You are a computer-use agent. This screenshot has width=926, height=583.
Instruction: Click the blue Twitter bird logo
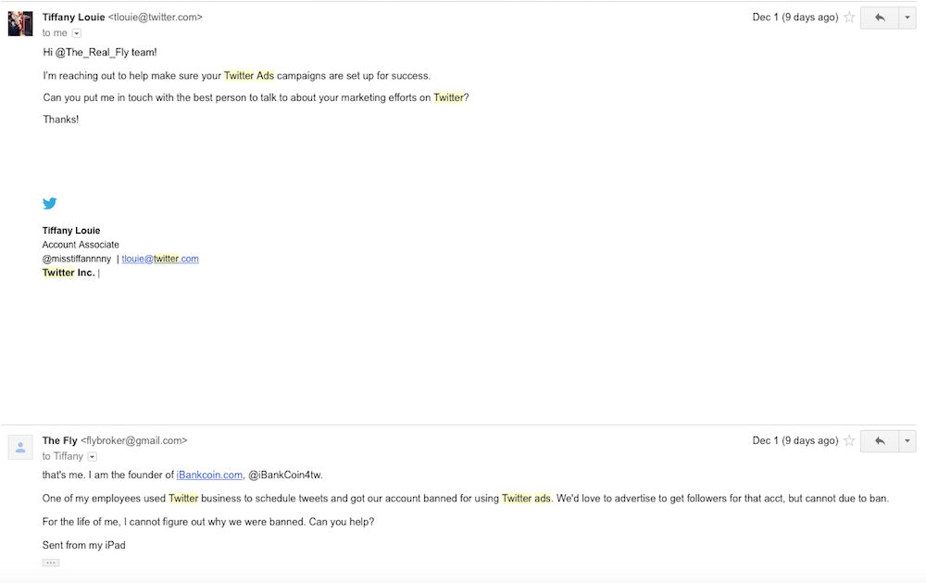tap(50, 203)
